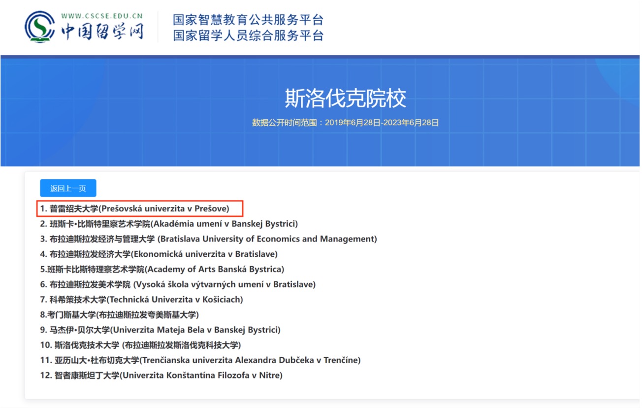Click the 斯洛伐克院校 page title
The width and height of the screenshot is (642, 410).
coord(346,99)
